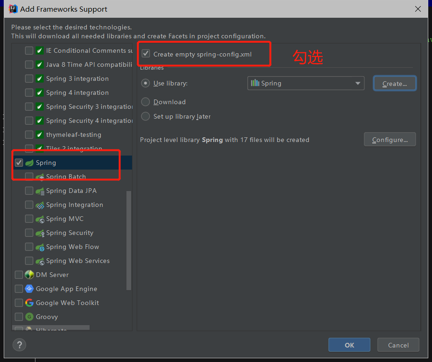This screenshot has width=432, height=362.
Task: Click the IE Conditional Comments thymeleaf icon
Action: [40, 50]
